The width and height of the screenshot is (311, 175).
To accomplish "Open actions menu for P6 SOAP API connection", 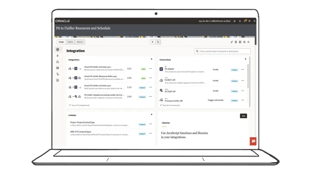I will tap(243, 91).
